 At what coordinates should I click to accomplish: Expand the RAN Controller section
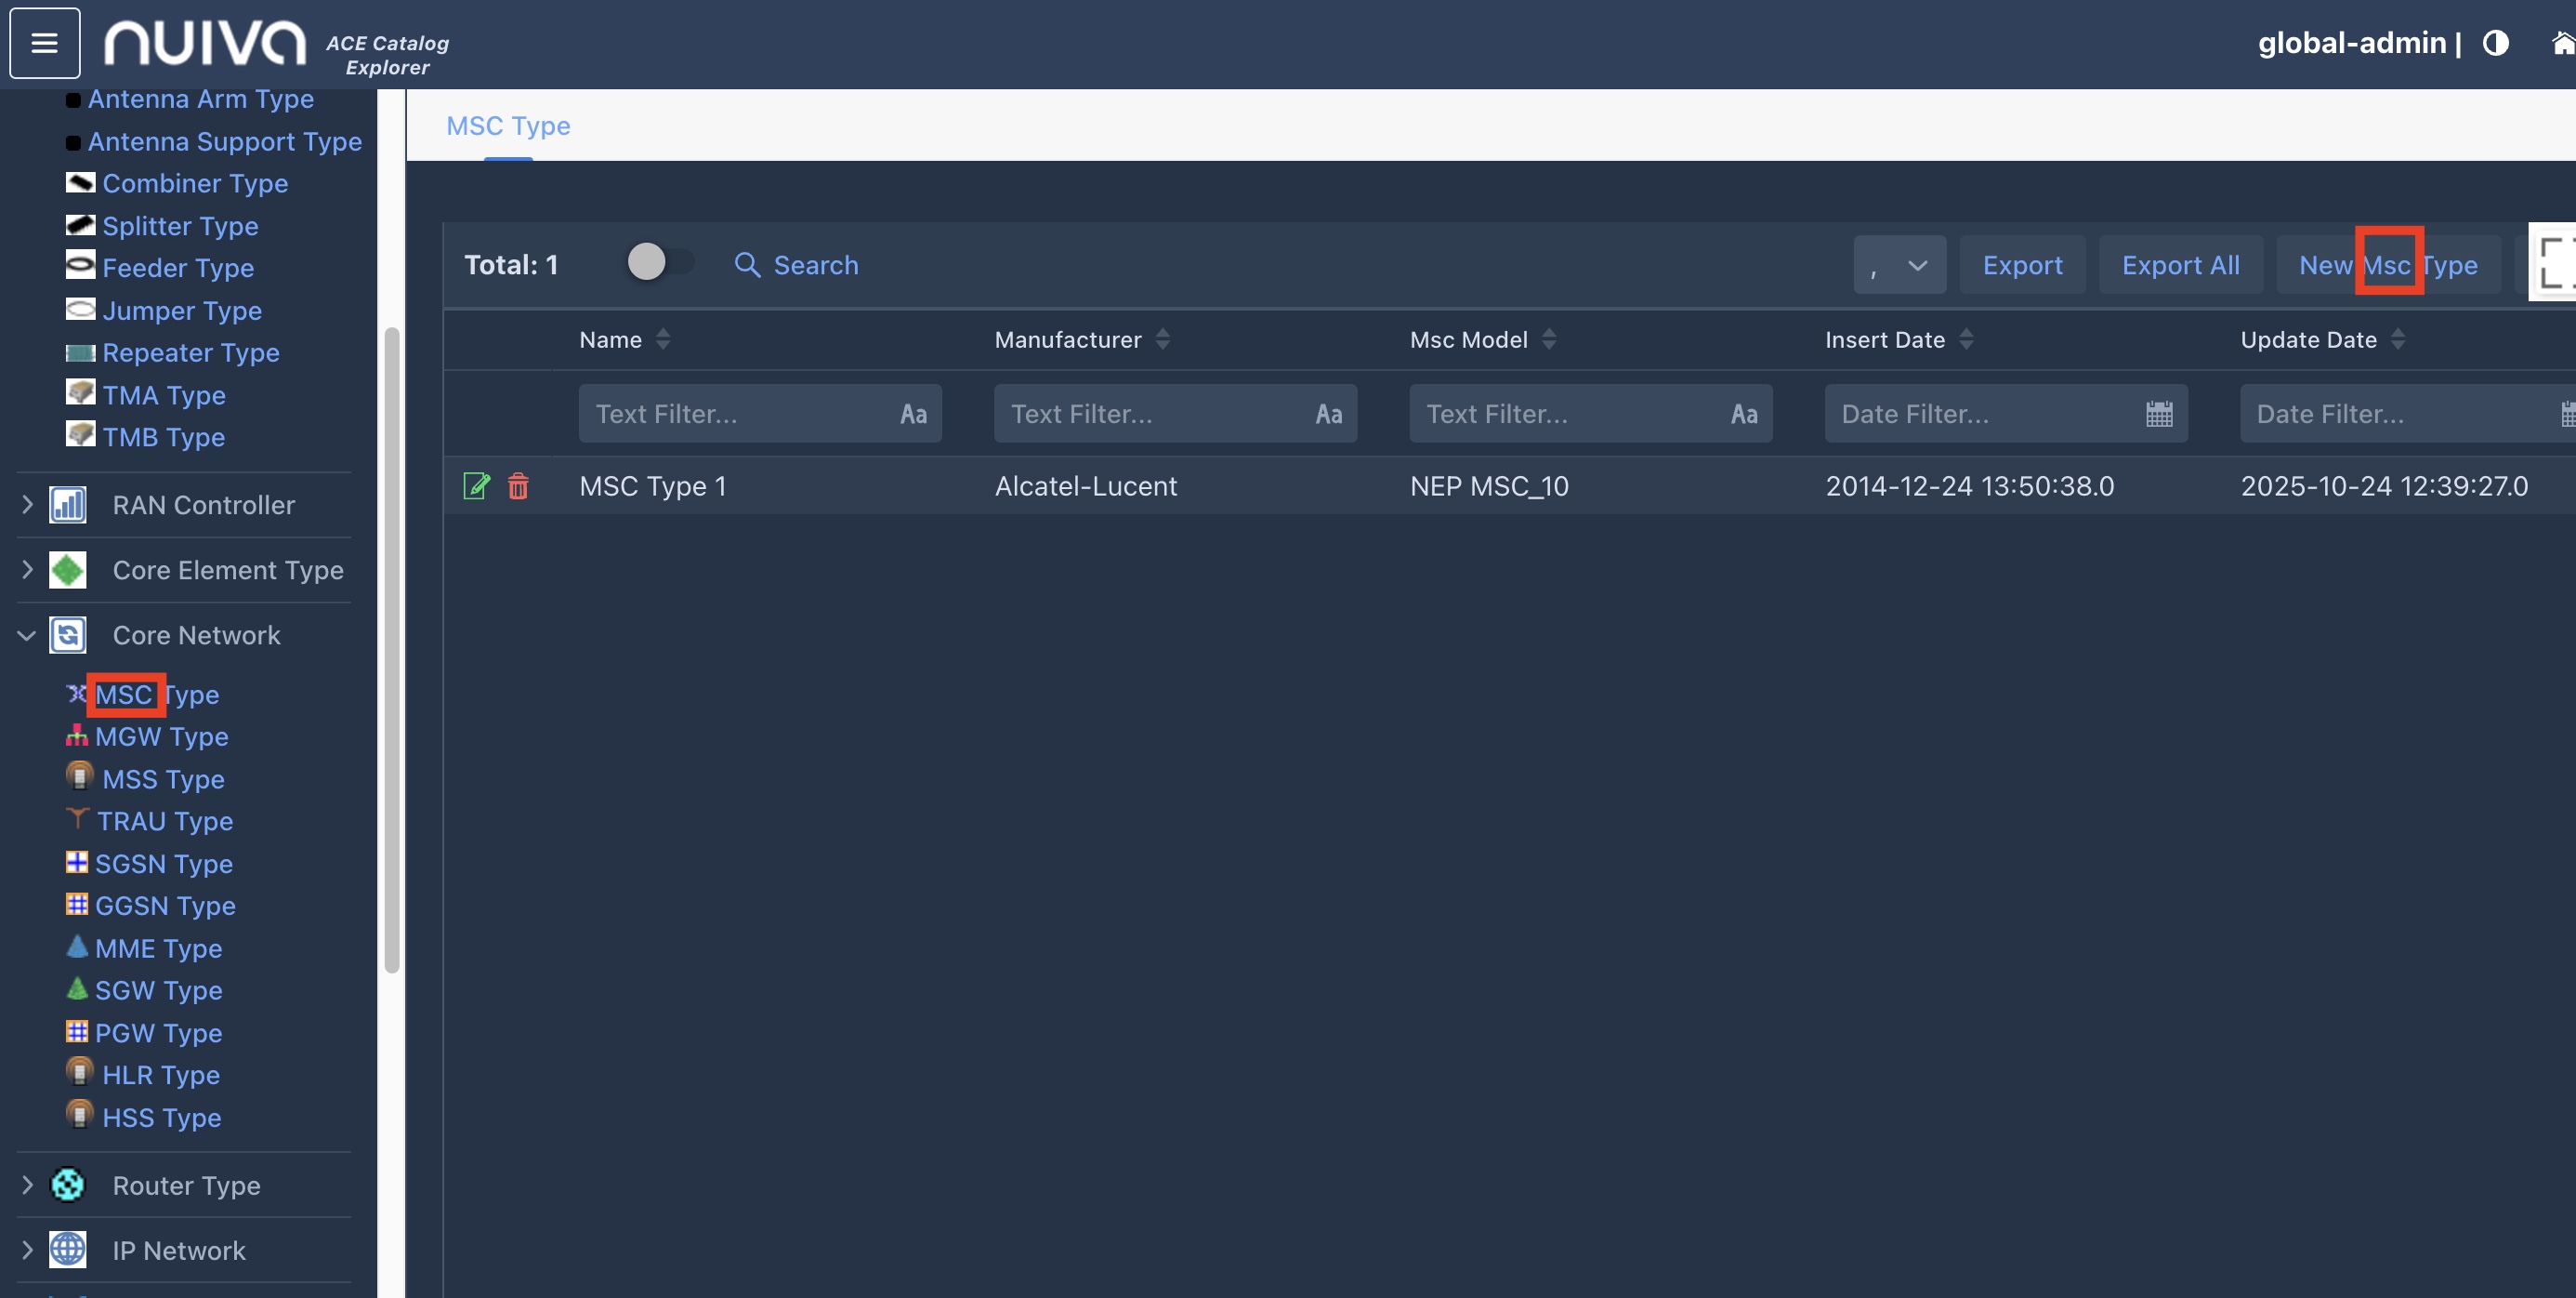(27, 506)
